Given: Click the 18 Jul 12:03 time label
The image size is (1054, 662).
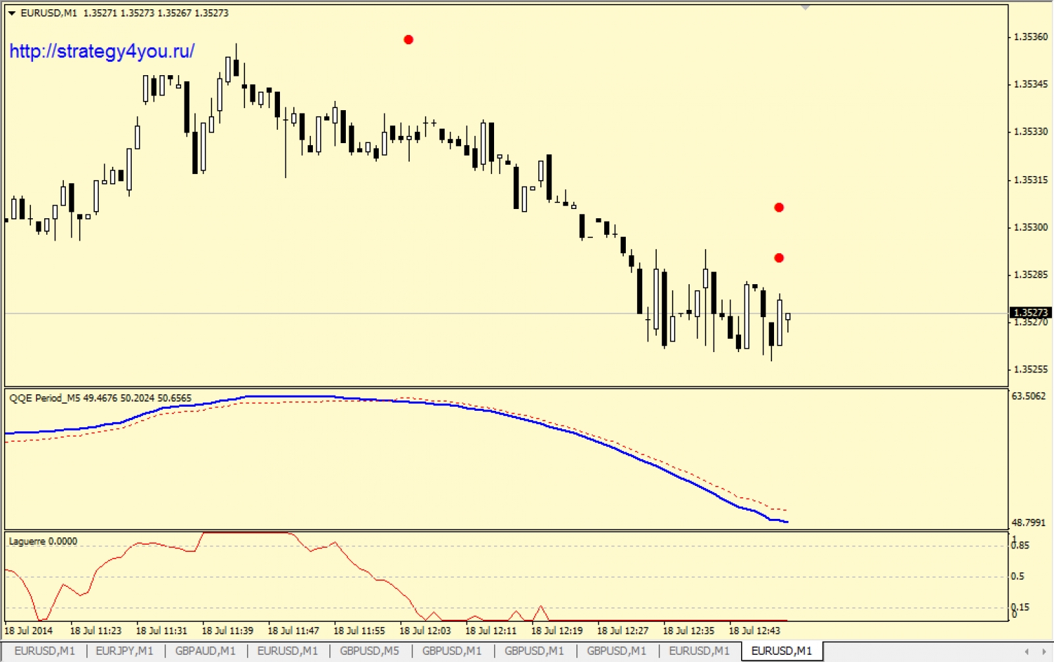Looking at the screenshot, I should click(x=425, y=630).
